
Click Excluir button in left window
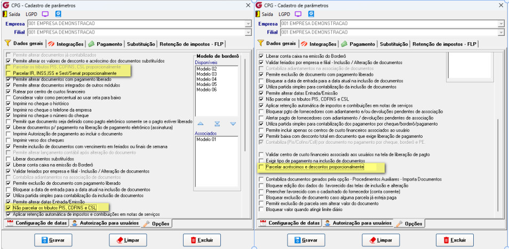click(x=202, y=240)
